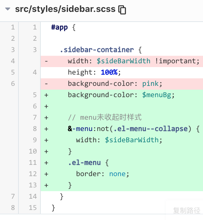The height and width of the screenshot is (220, 203).
Task: Collapse the sidebar.scss file diff
Action: (8, 9)
